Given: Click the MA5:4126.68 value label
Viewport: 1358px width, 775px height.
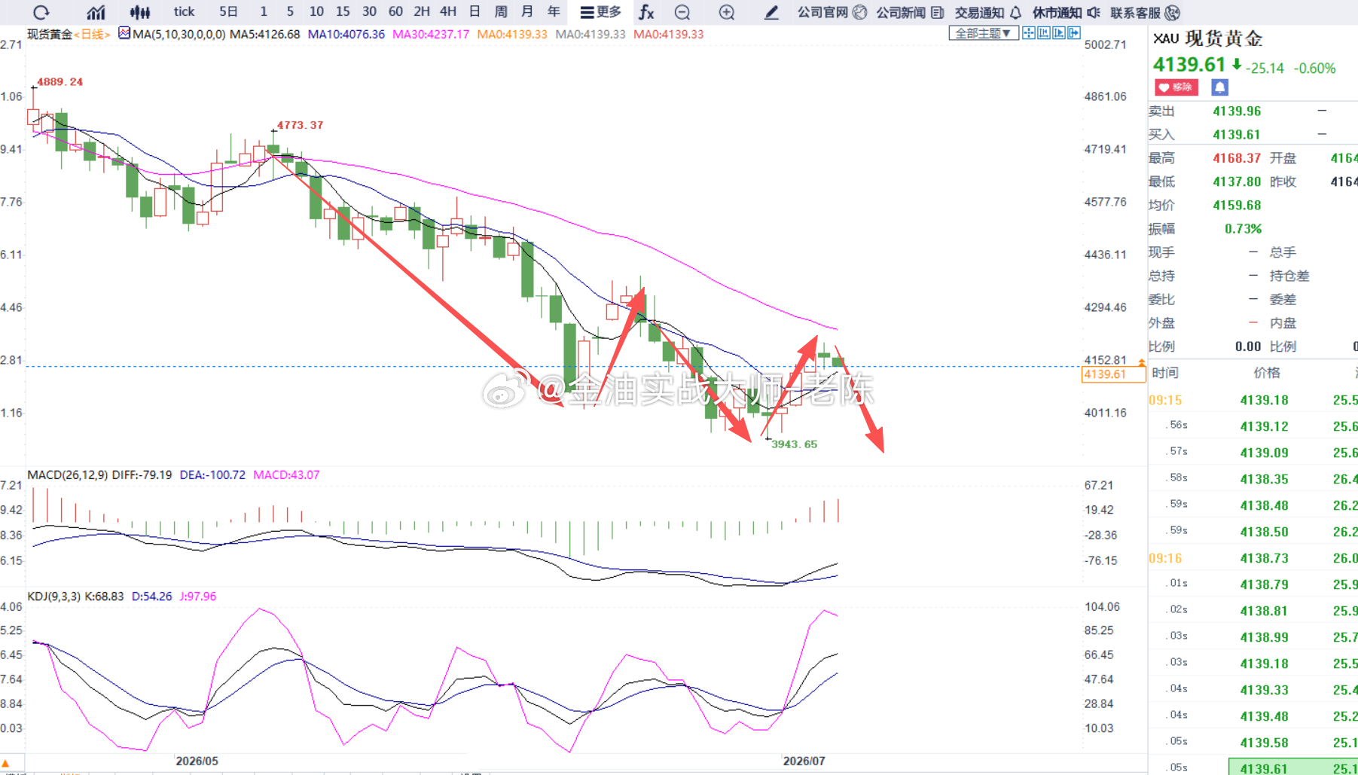Looking at the screenshot, I should click(264, 35).
